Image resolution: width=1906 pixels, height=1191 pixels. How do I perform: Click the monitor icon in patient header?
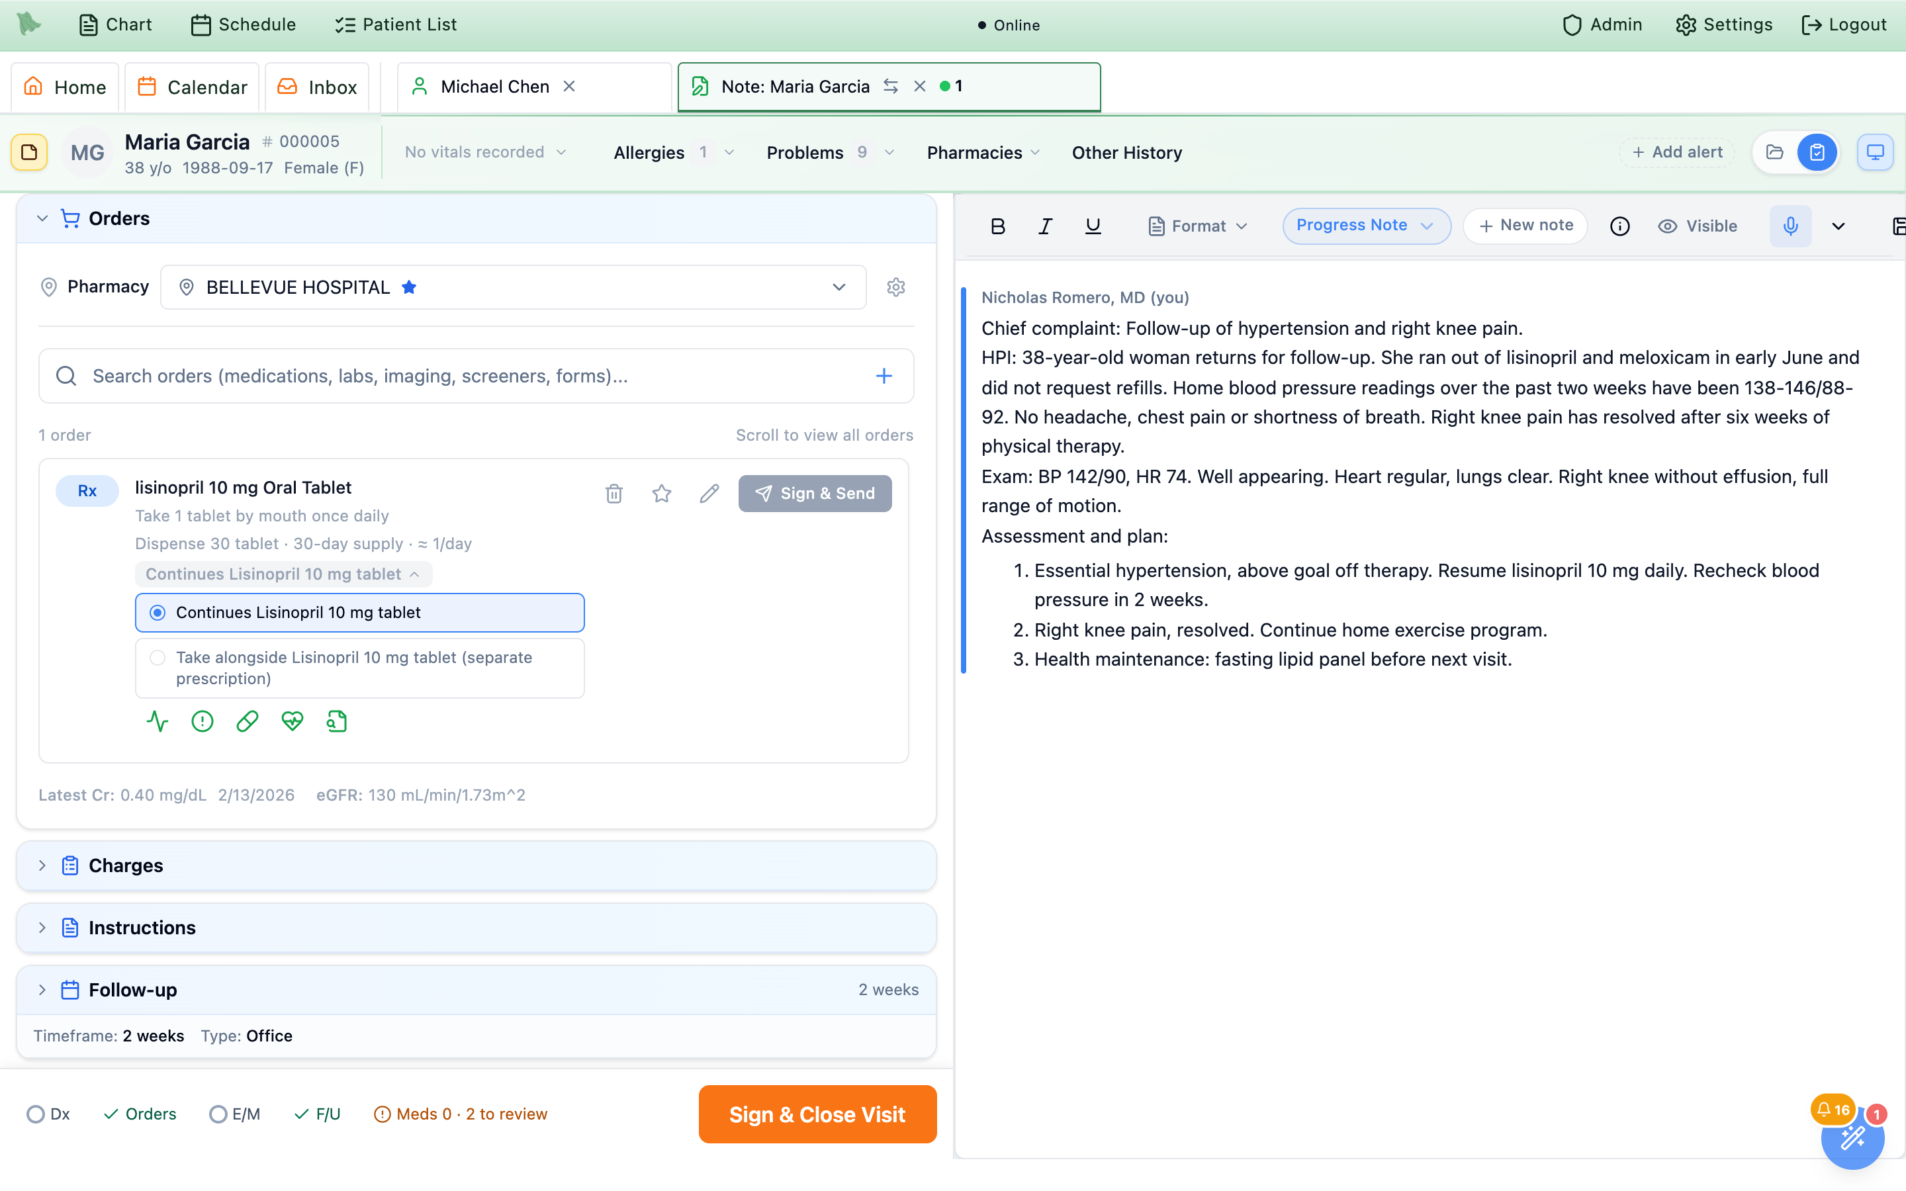[x=1876, y=152]
